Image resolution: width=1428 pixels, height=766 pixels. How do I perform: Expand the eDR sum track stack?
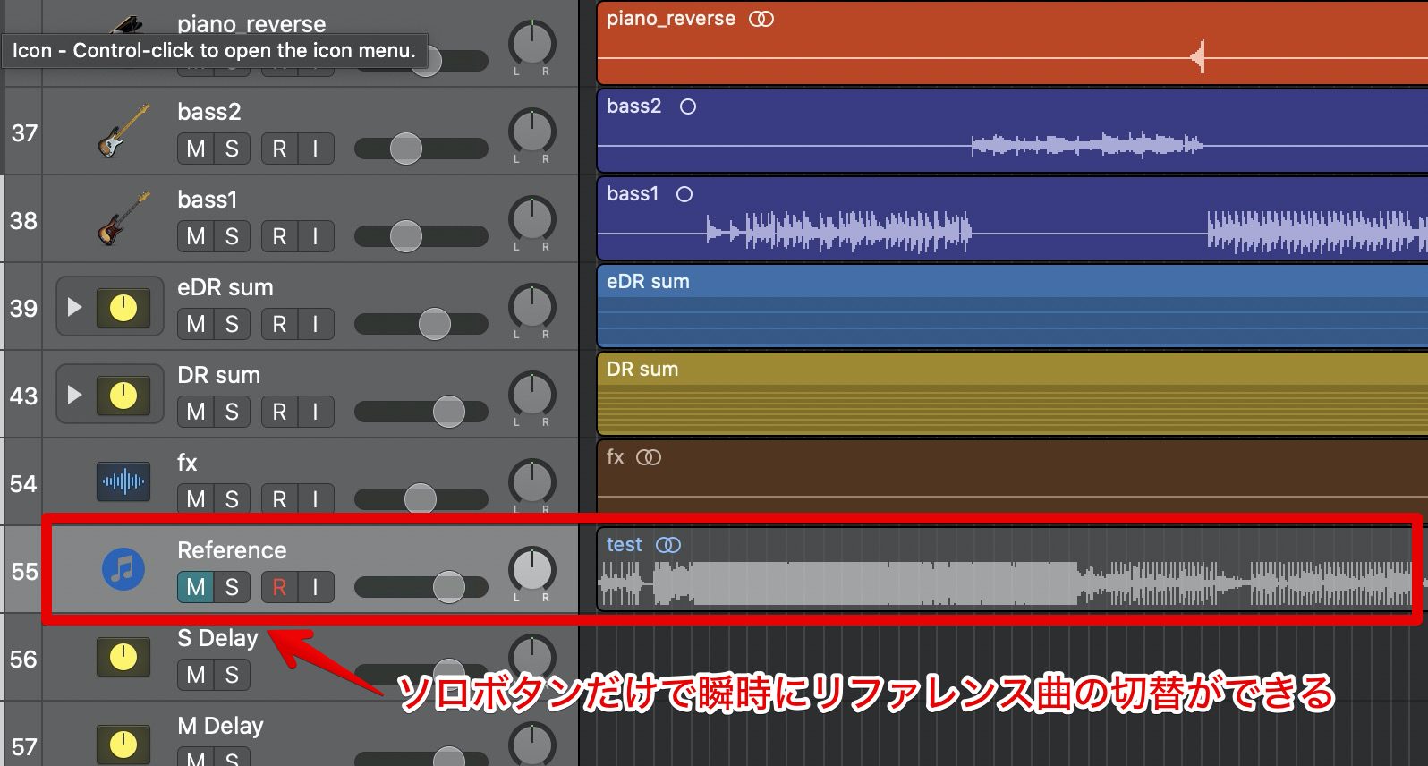click(x=75, y=307)
